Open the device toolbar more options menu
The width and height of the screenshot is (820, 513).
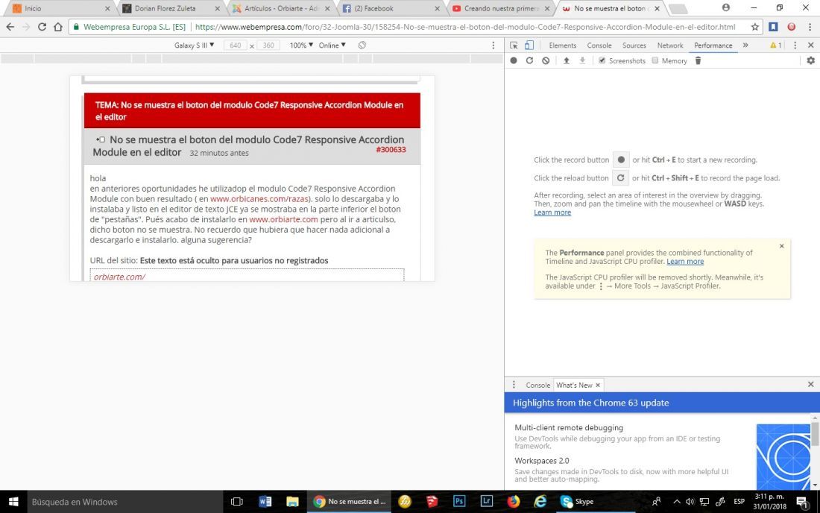pos(493,45)
